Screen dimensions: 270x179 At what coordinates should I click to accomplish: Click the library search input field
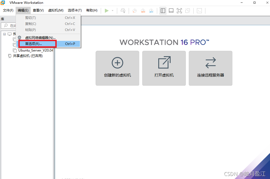pyautogui.click(x=8, y=25)
